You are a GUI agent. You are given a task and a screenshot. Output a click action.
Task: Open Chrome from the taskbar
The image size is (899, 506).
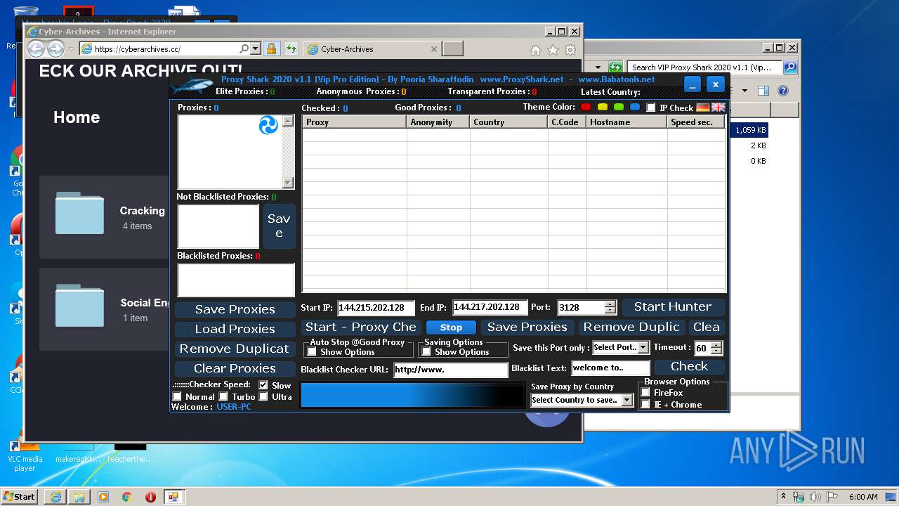click(126, 497)
